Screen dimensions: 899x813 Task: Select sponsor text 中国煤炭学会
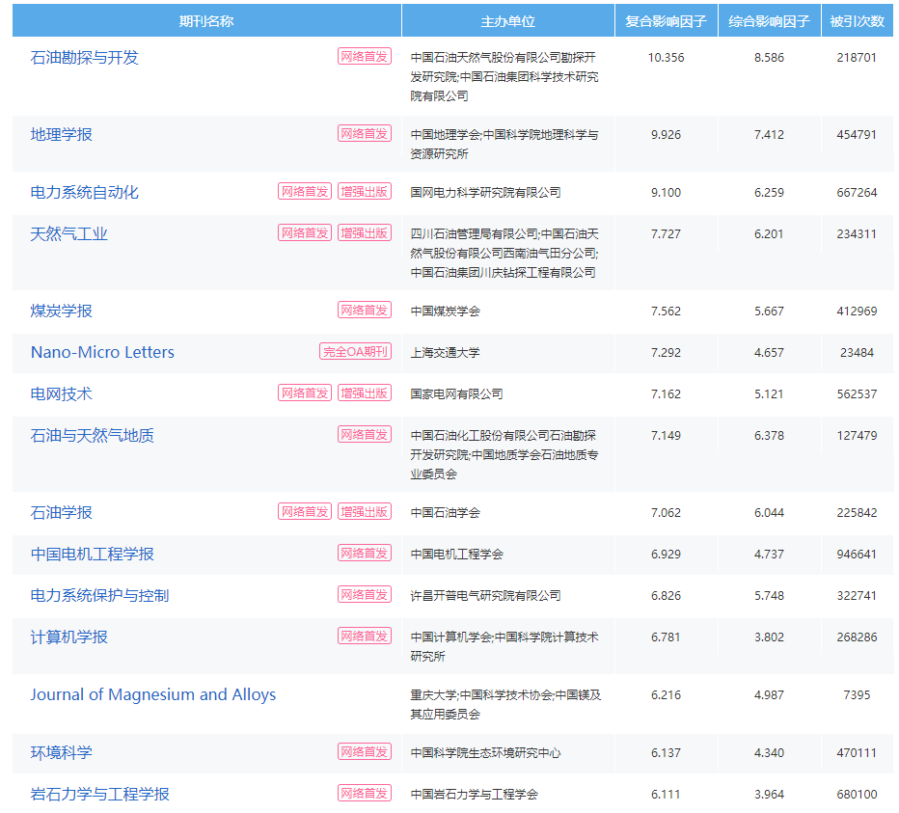[x=446, y=312]
